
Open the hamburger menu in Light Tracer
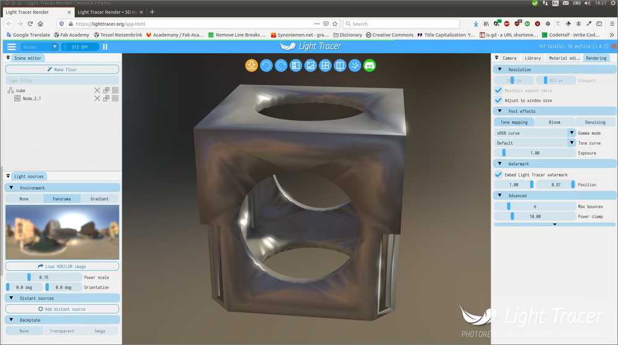click(11, 46)
